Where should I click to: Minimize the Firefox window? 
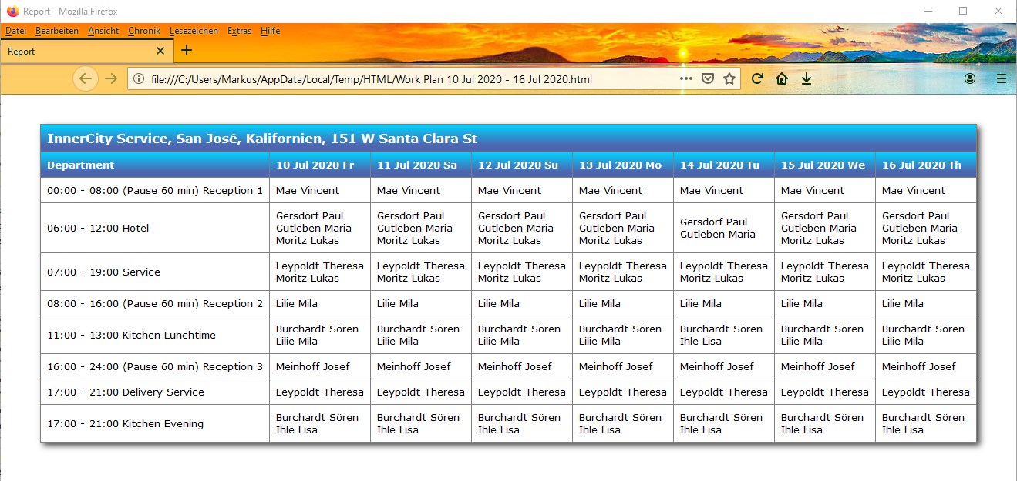(928, 12)
